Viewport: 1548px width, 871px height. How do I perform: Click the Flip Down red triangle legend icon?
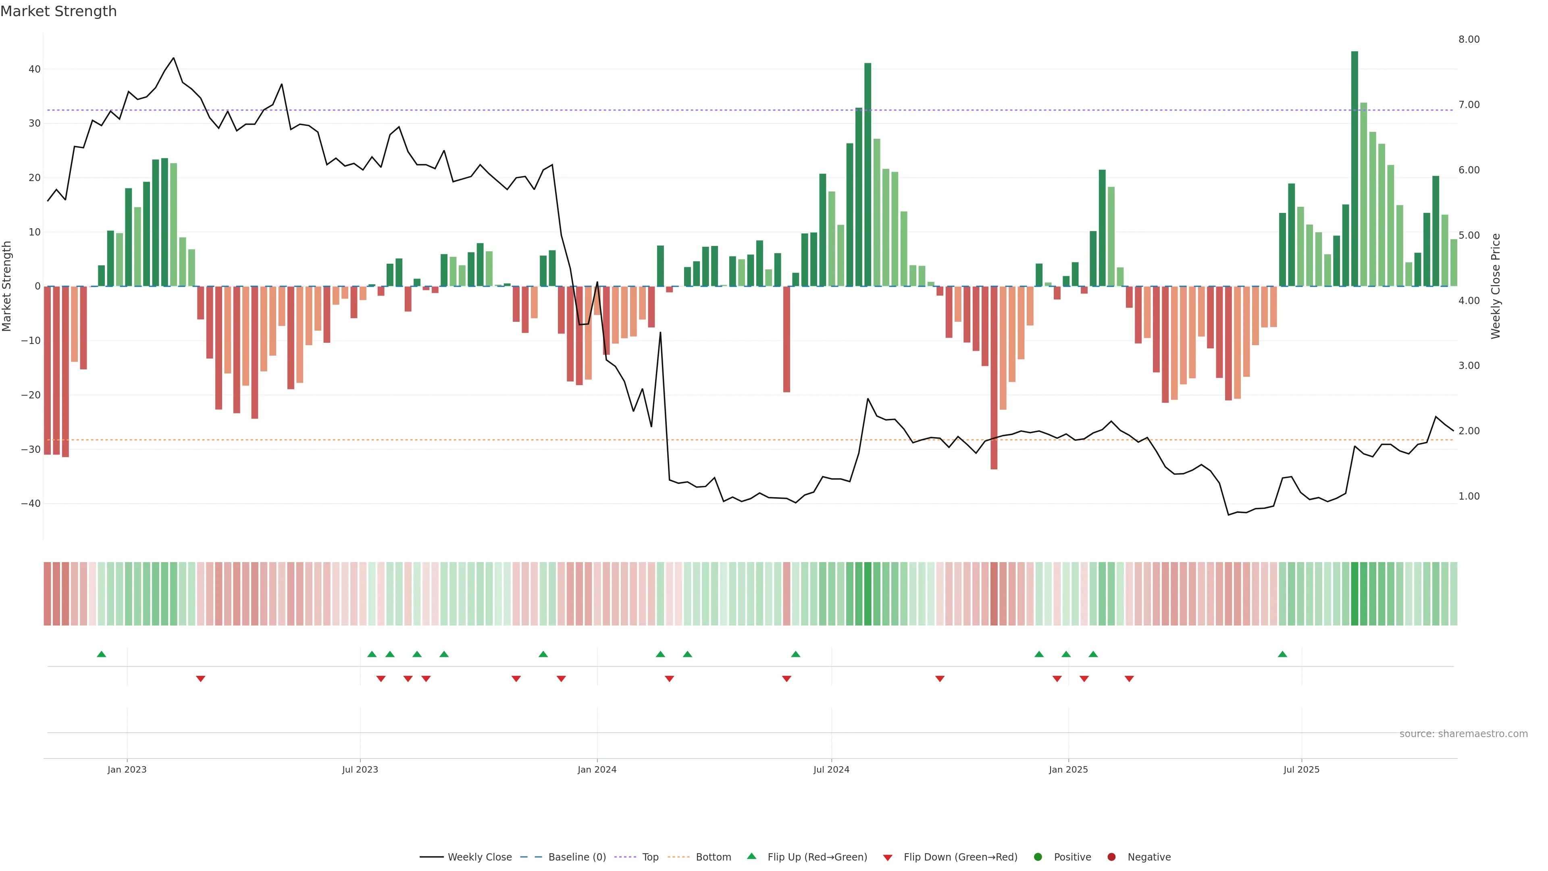888,857
